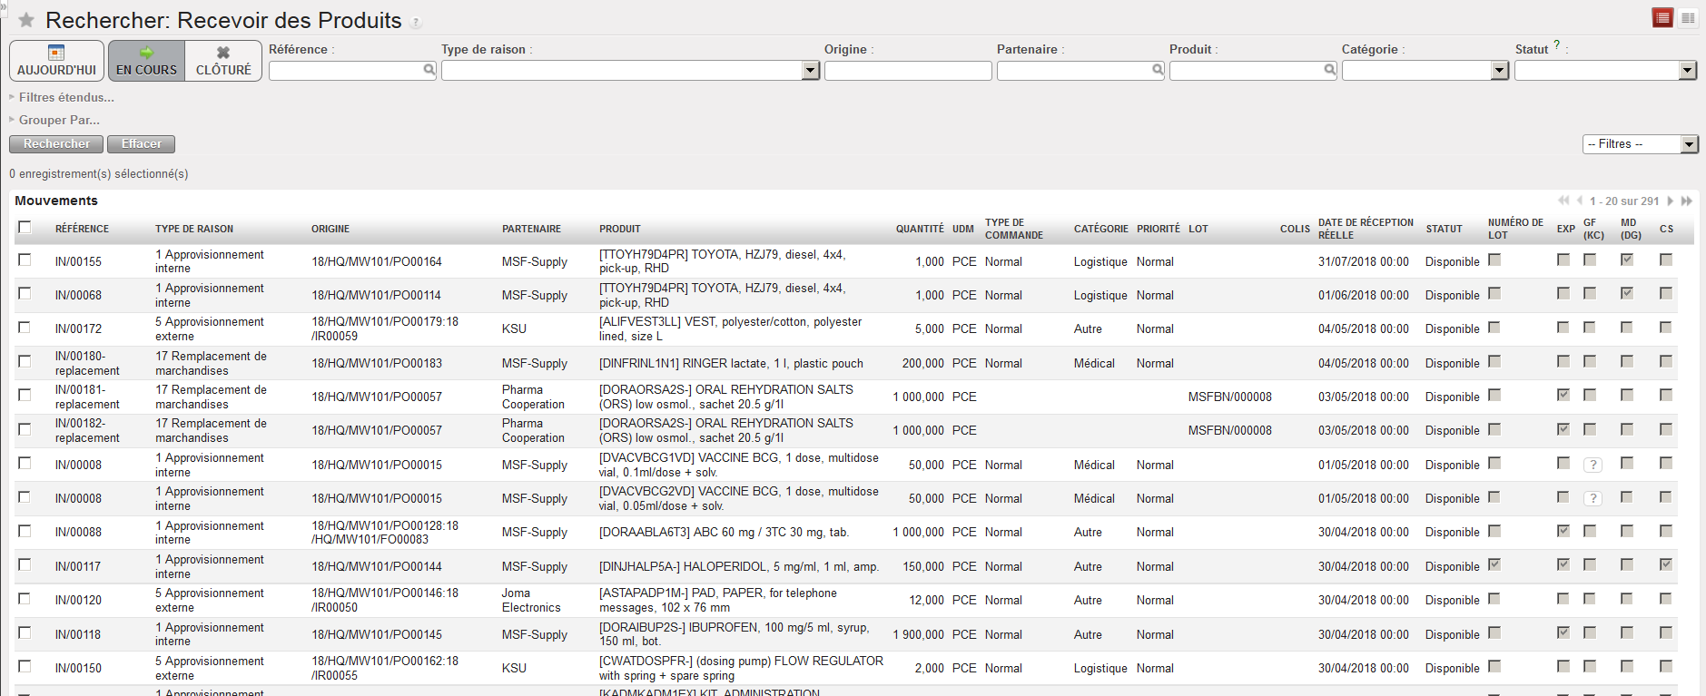Select the CLÔTURÉ filter
Viewport: 1706px width, 696px height.
click(x=223, y=61)
